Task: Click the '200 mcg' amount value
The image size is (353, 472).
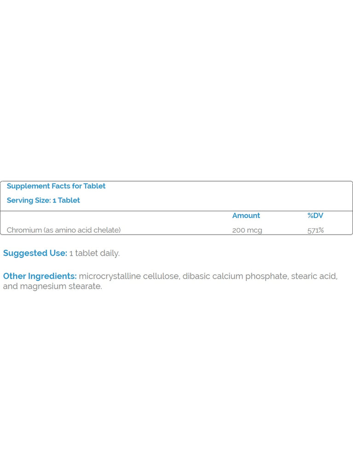Action: pos(247,230)
